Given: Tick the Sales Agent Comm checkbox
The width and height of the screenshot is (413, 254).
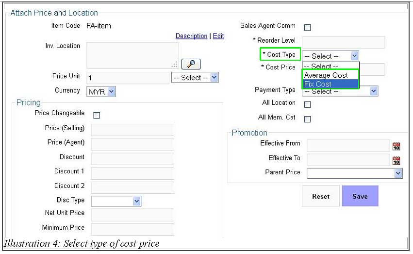Looking at the screenshot, I should (x=307, y=27).
